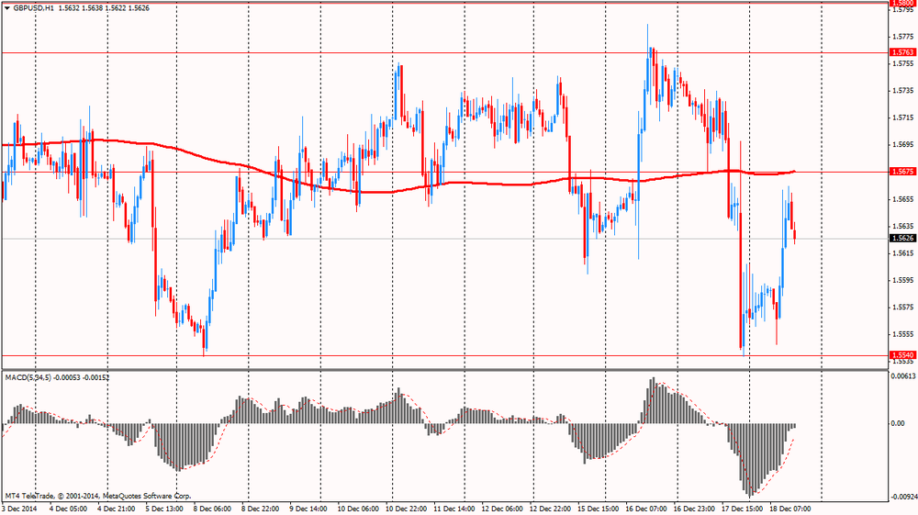Select the 18 Dec 07:00 time label
This screenshot has width=918, height=515.
coord(789,508)
